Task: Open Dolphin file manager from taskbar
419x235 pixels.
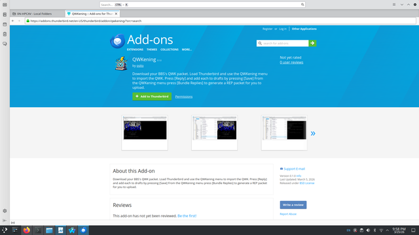Action: click(49, 230)
